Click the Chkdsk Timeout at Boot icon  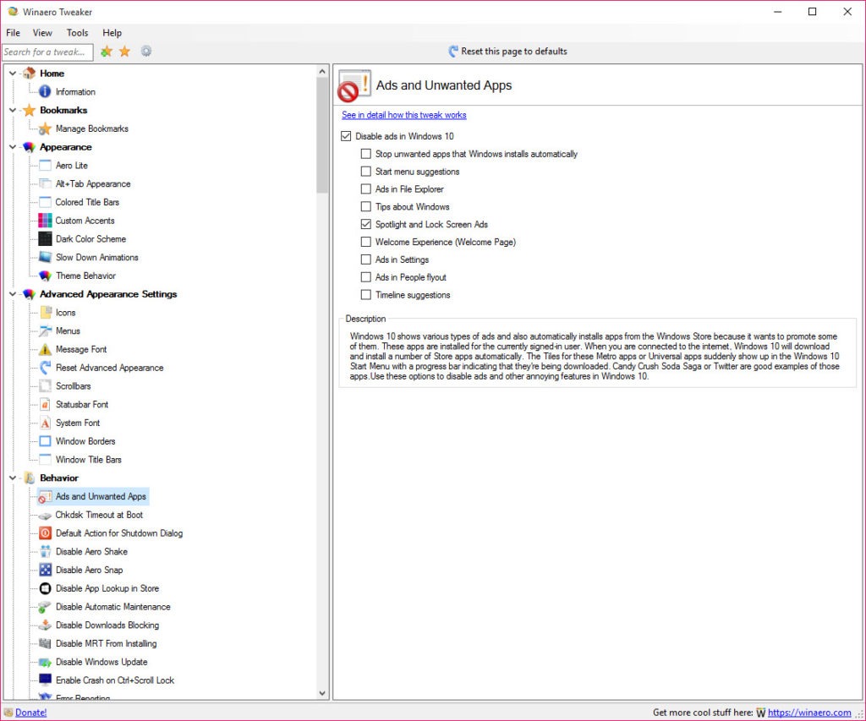click(x=45, y=515)
